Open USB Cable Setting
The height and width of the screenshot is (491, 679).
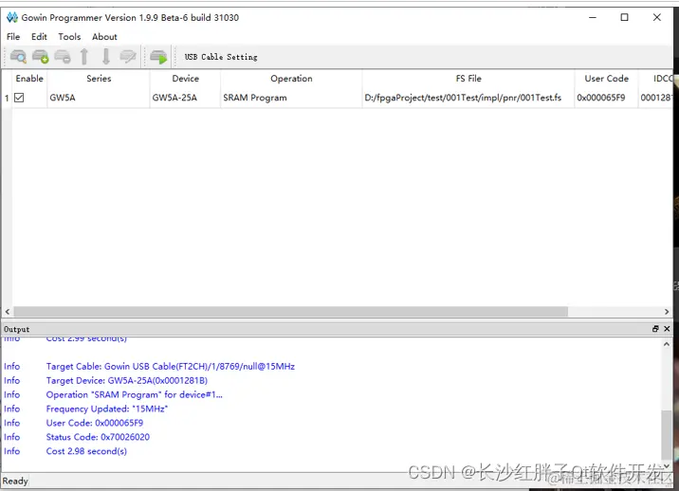(x=221, y=57)
